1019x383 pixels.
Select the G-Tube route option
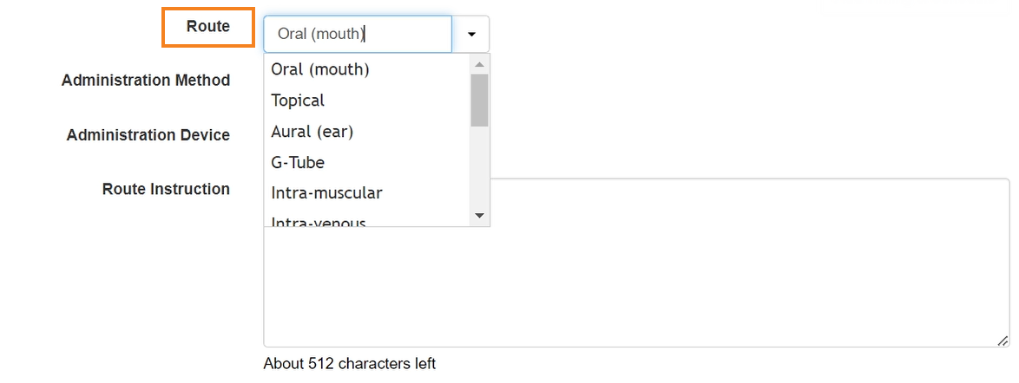[366, 162]
